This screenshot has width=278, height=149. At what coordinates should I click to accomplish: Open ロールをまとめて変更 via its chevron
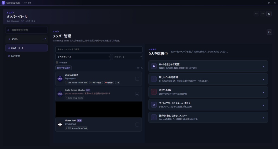tap(263, 67)
